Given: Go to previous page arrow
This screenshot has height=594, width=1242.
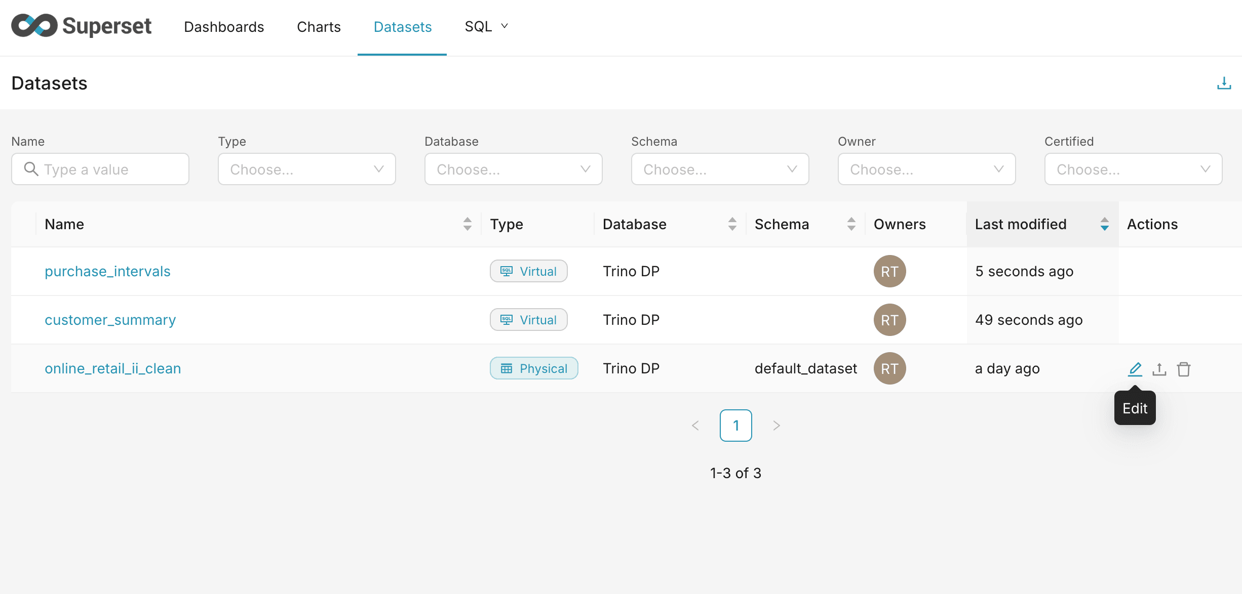Looking at the screenshot, I should (695, 426).
